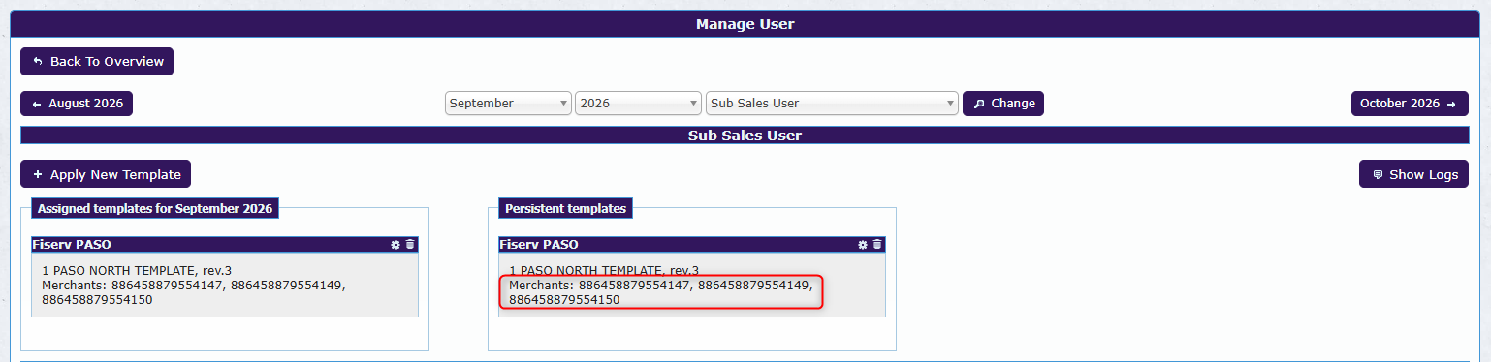Click the Sub Sales User section header
This screenshot has height=362, width=1491.
coord(745,136)
